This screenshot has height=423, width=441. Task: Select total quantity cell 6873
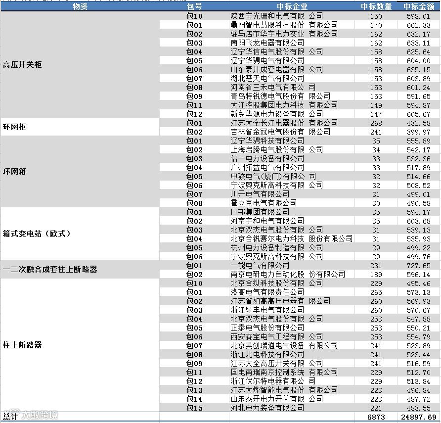click(376, 417)
